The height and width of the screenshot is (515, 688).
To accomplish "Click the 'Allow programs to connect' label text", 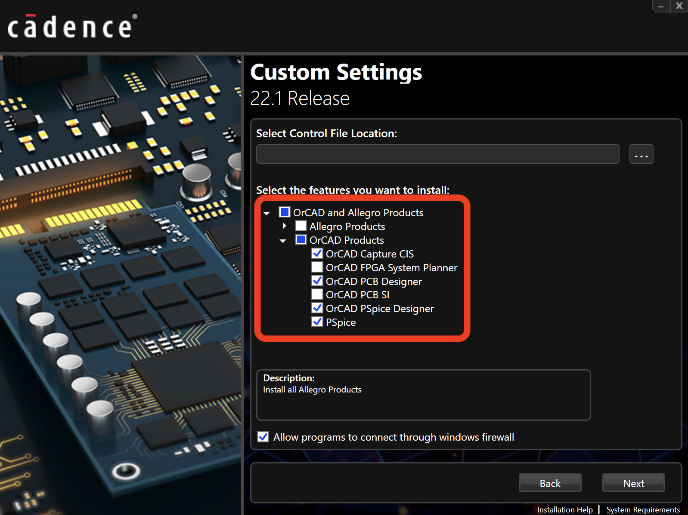I will point(394,437).
